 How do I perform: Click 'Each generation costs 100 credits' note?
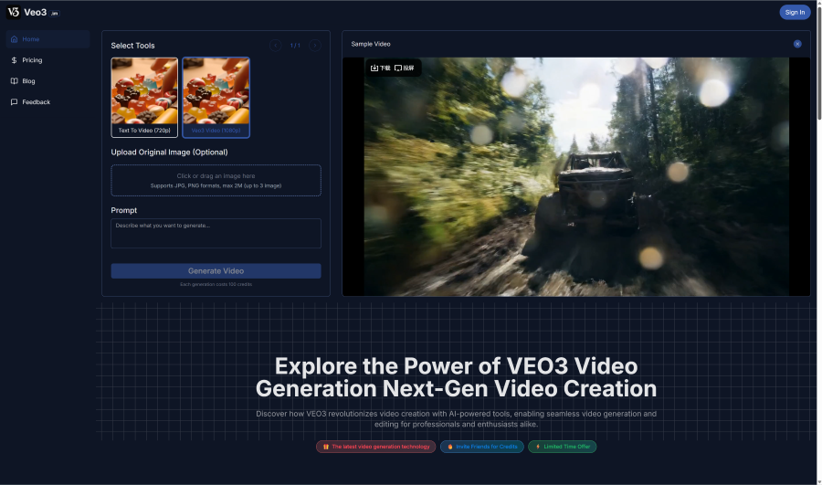(x=216, y=284)
